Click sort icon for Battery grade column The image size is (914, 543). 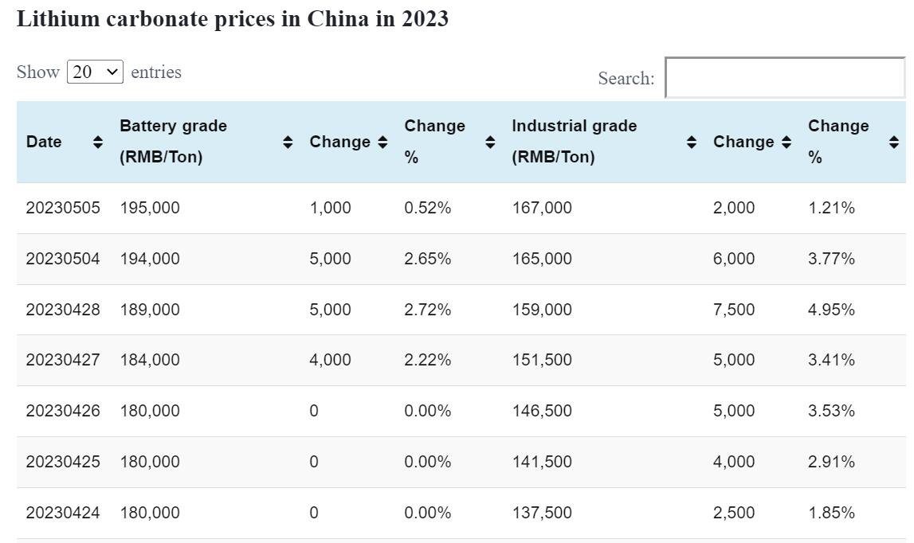[x=288, y=142]
